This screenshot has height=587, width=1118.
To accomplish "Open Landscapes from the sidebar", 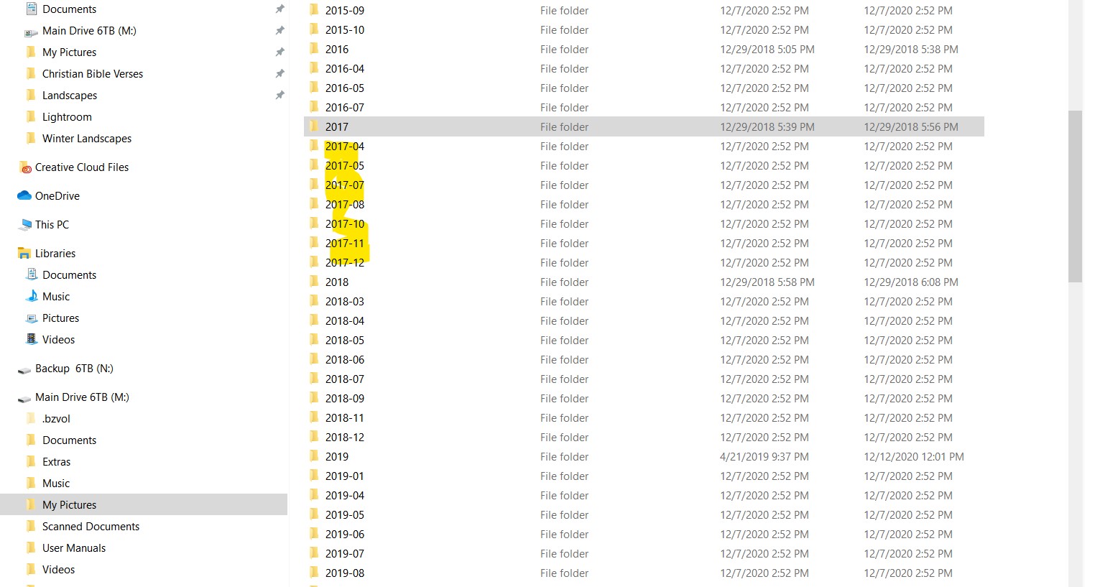I will tap(70, 95).
